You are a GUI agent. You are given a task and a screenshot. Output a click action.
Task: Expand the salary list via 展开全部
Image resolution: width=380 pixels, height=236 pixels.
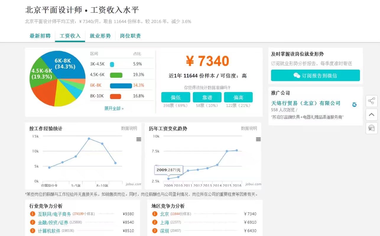[114, 108]
